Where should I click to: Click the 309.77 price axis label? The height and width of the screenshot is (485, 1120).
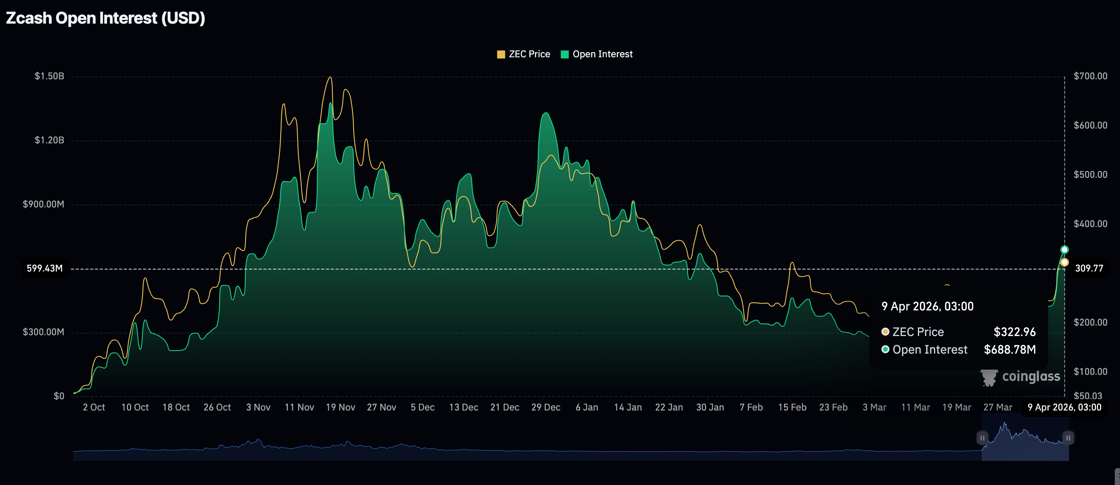pyautogui.click(x=1089, y=268)
